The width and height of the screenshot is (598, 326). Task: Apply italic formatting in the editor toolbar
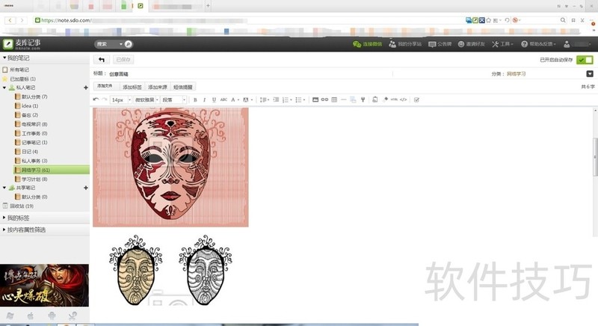coord(204,99)
